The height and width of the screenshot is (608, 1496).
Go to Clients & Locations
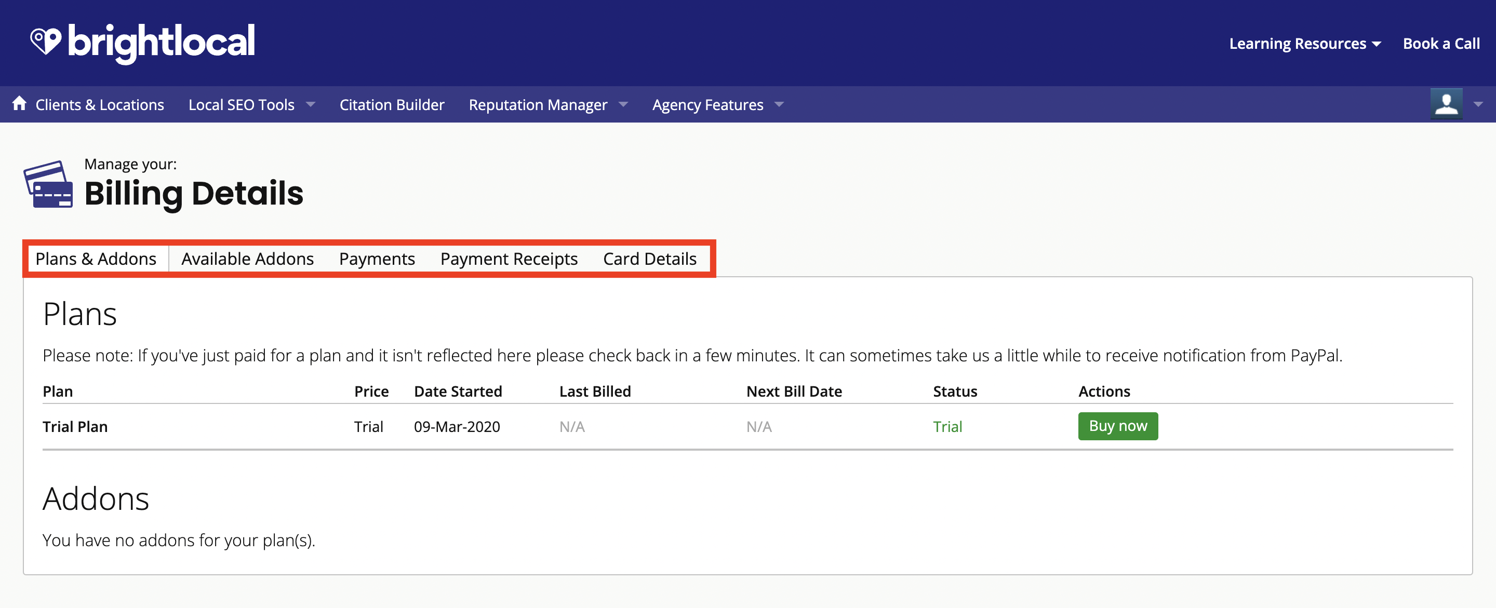point(99,104)
